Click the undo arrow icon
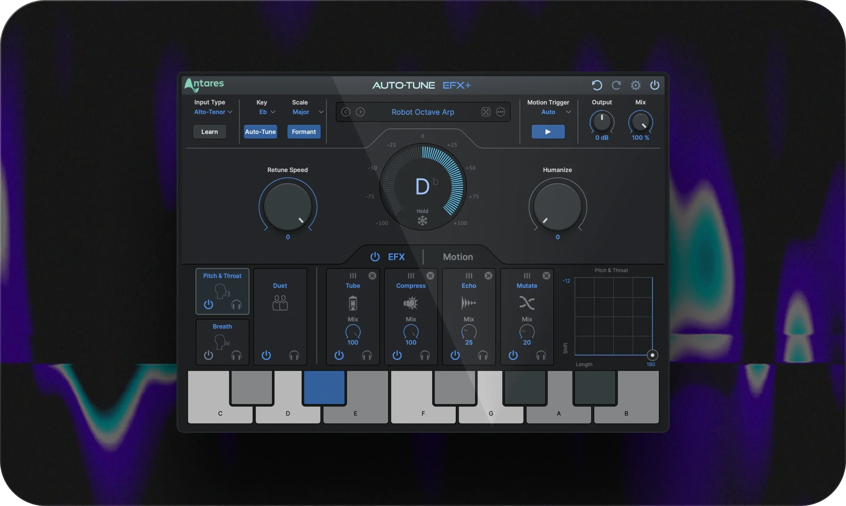 click(x=597, y=85)
